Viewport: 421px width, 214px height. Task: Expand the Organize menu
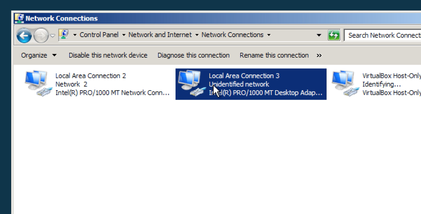[38, 55]
